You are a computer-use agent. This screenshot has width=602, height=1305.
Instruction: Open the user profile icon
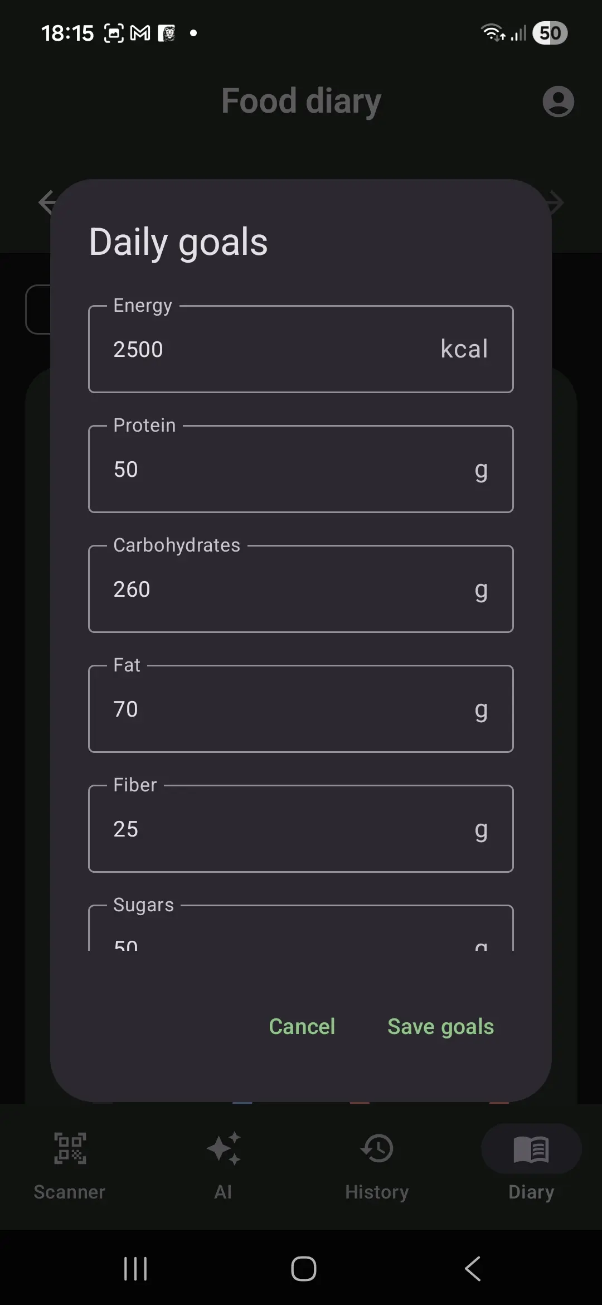click(x=558, y=101)
